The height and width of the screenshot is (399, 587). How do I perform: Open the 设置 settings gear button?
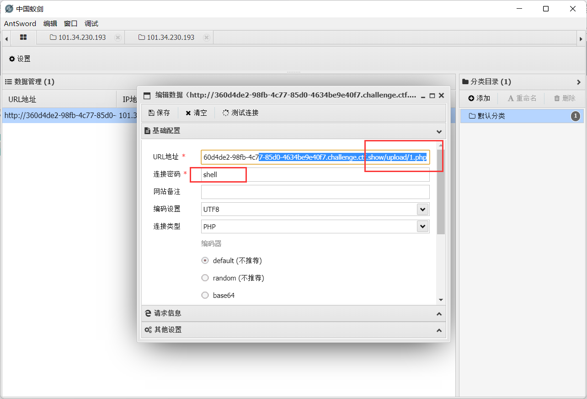tap(20, 59)
